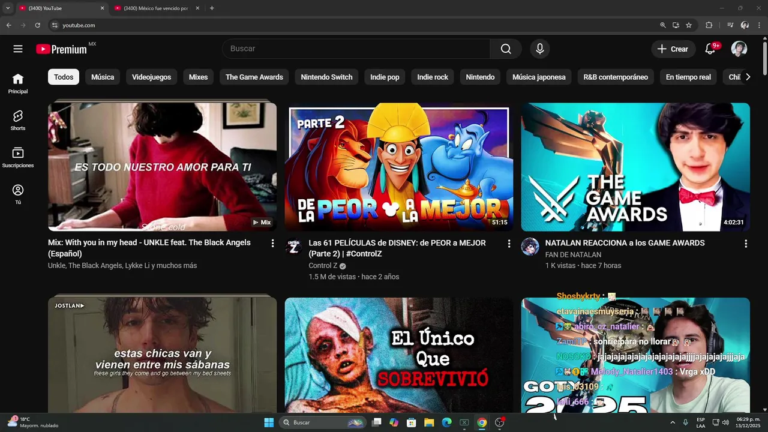Open the tab search dropdown
The height and width of the screenshot is (432, 768).
coord(8,8)
